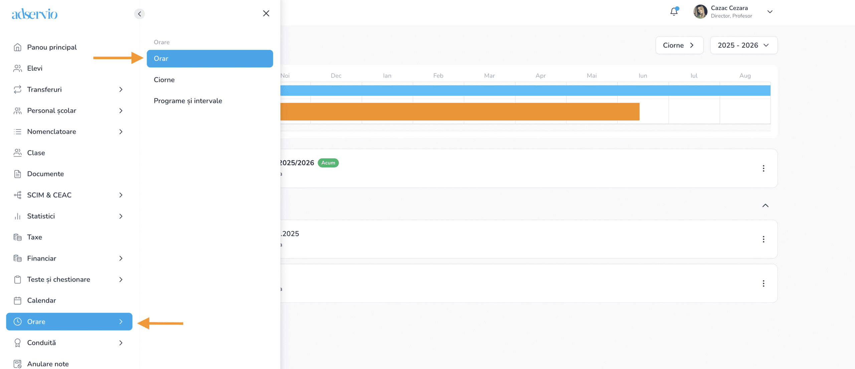
Task: Click the Ciorne button at top
Action: (x=679, y=45)
